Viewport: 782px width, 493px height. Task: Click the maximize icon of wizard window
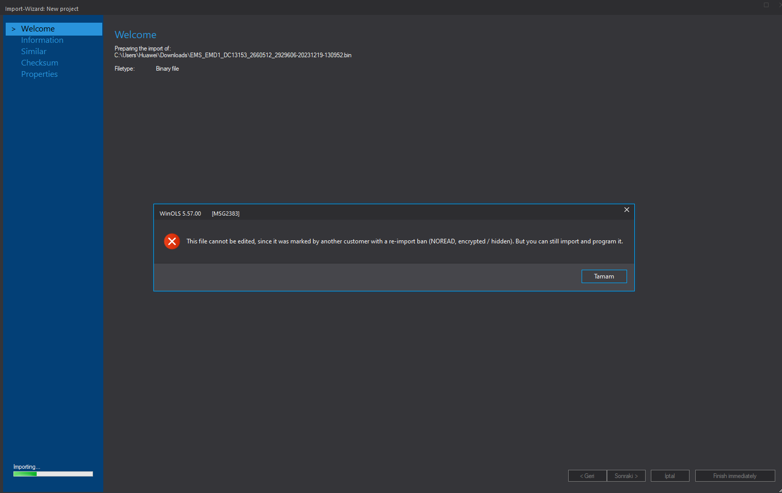767,5
